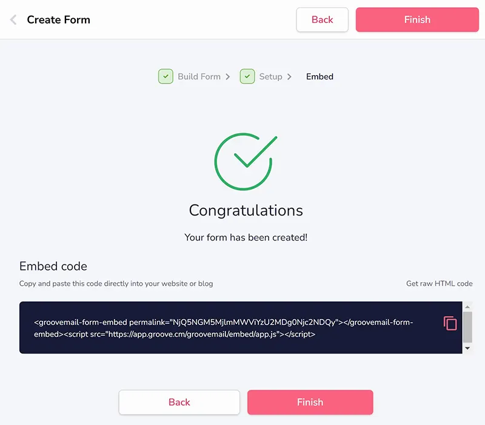Select the Embed step label
Image resolution: width=485 pixels, height=425 pixels.
click(319, 77)
